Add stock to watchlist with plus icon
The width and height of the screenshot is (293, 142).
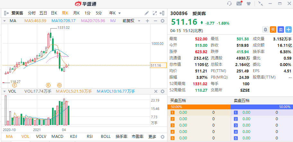(x=288, y=29)
